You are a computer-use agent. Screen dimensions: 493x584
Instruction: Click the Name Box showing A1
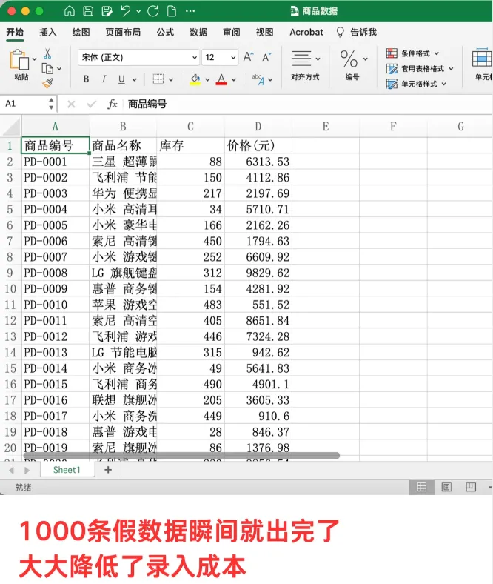pyautogui.click(x=24, y=104)
